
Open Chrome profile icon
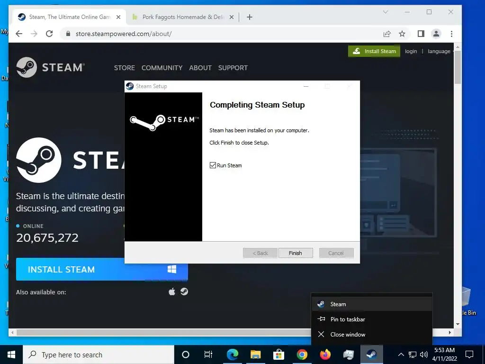[436, 34]
